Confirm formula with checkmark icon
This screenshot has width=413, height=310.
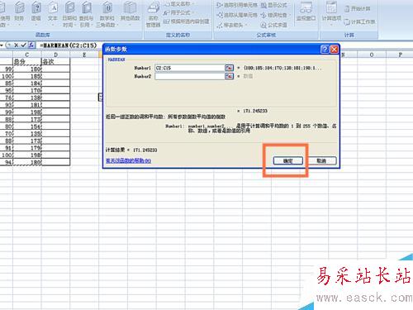(24, 45)
